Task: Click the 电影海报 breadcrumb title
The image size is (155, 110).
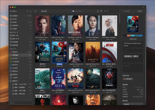Action: [44, 11]
